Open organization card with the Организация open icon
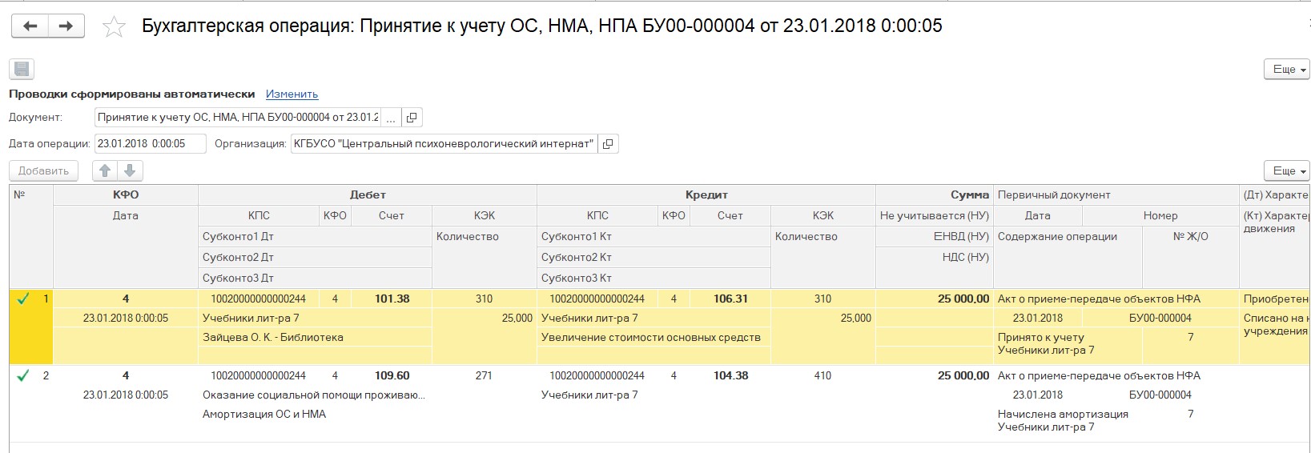 pyautogui.click(x=608, y=144)
